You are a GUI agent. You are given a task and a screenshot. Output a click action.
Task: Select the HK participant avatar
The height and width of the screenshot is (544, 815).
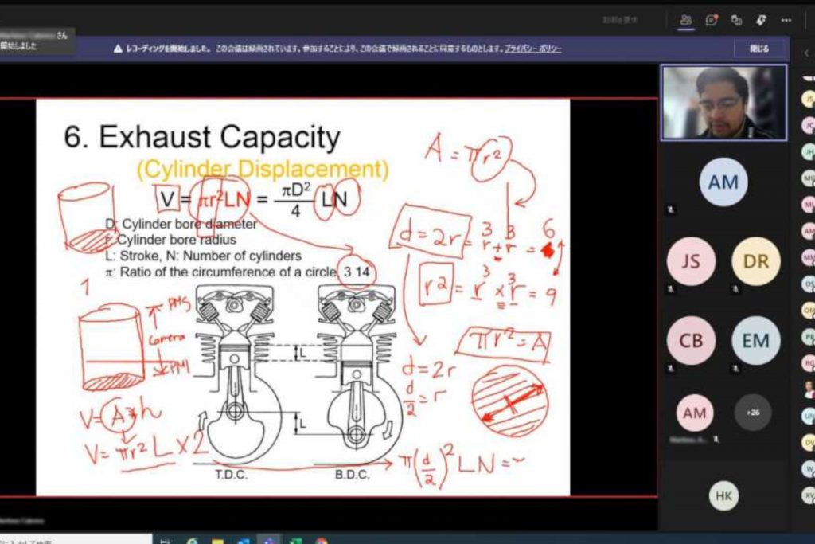point(723,495)
